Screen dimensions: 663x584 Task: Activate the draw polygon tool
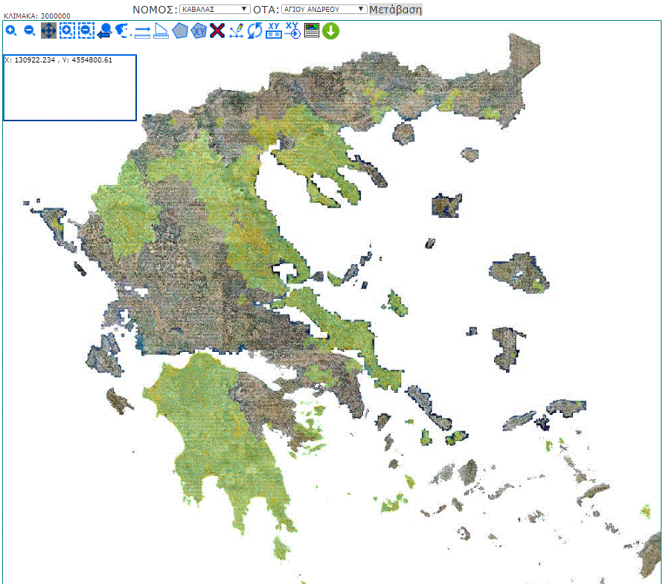tap(180, 31)
